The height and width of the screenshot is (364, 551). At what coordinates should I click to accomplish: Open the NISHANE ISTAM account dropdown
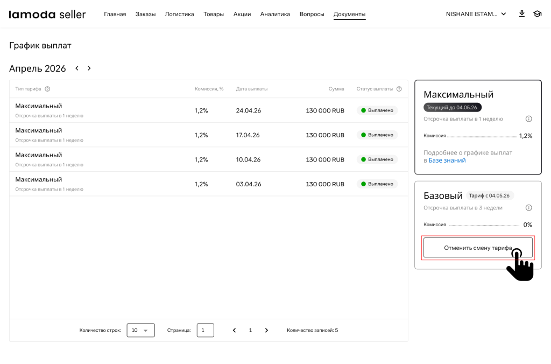(x=476, y=14)
